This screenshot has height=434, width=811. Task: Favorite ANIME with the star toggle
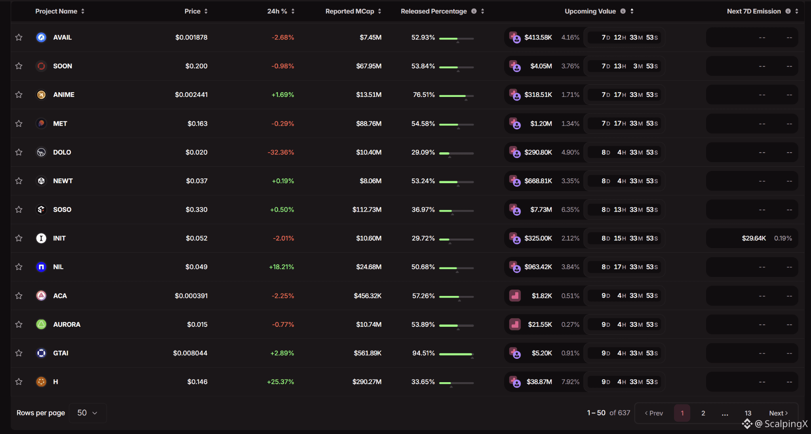click(19, 95)
